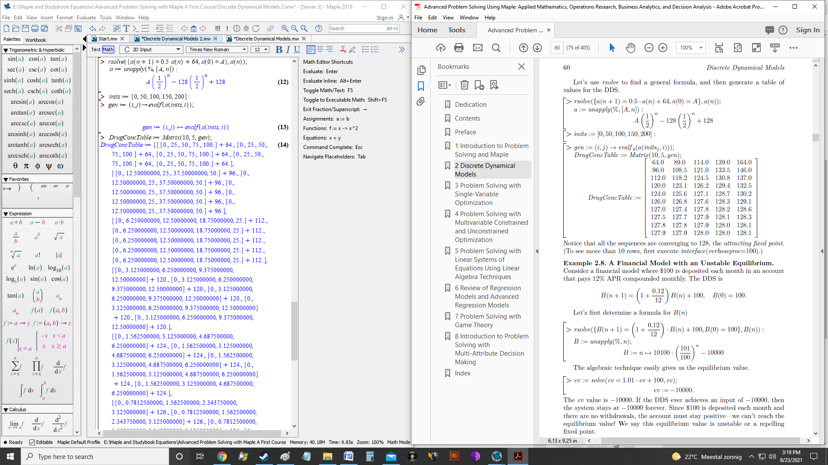Click Sign In in Acrobat

808,30
